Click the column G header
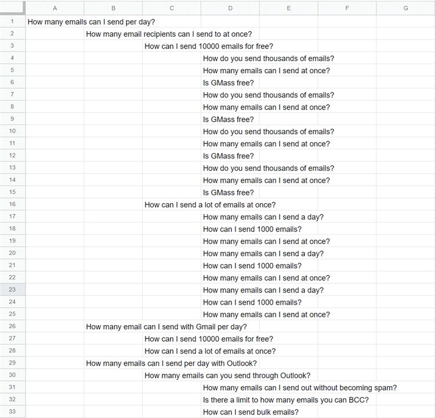 (405, 8)
